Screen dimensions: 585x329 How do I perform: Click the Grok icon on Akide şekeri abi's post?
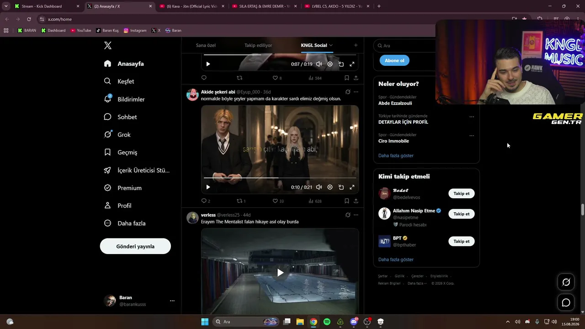[x=348, y=92]
